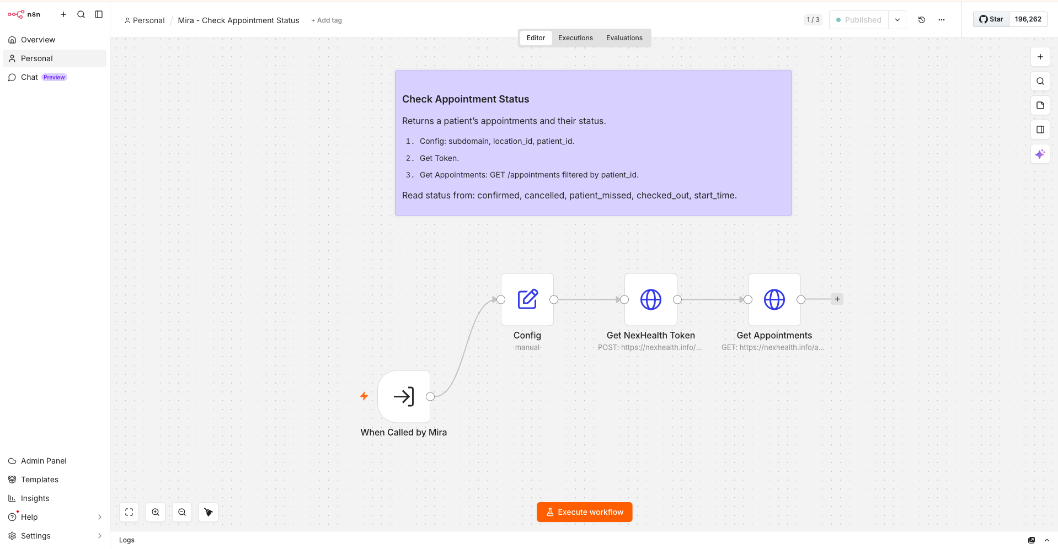Open the add node panel with the plus button

click(x=1040, y=57)
